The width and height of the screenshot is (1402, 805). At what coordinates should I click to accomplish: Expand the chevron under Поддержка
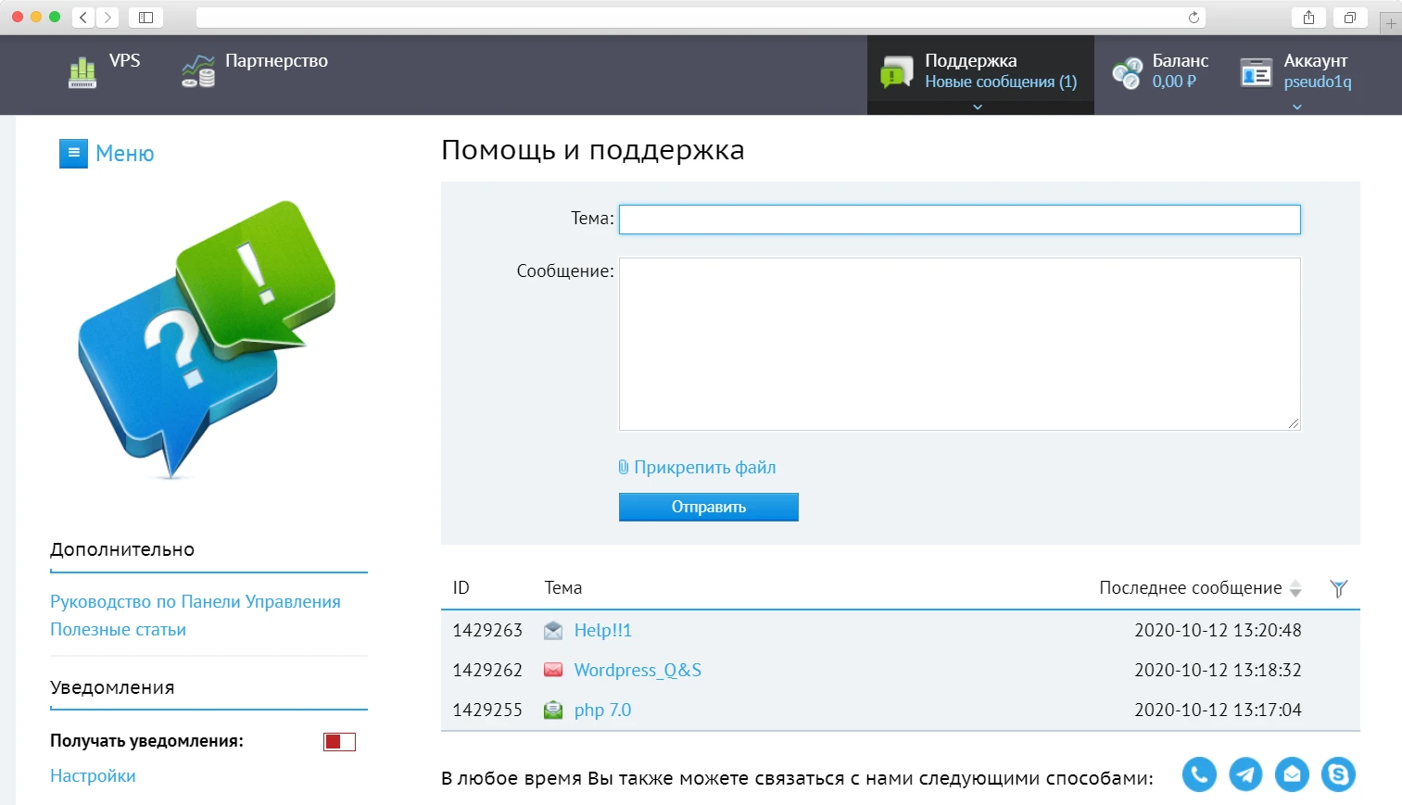pos(979,107)
